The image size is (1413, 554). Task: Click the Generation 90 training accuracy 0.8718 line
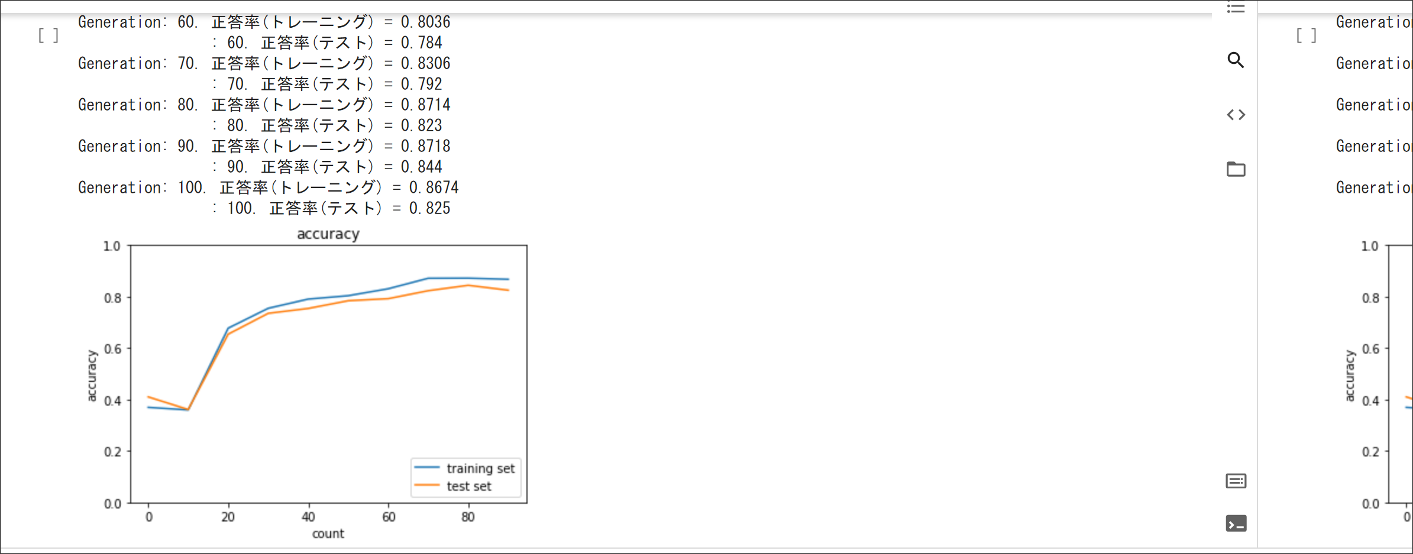[264, 146]
